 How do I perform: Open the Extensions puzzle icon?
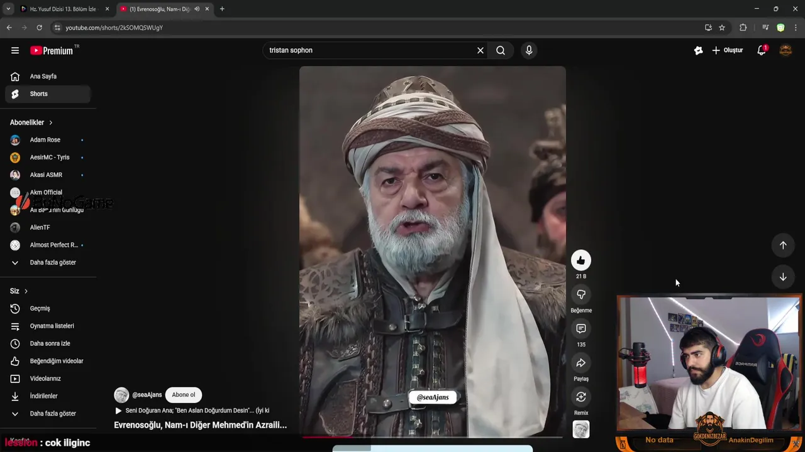743,28
